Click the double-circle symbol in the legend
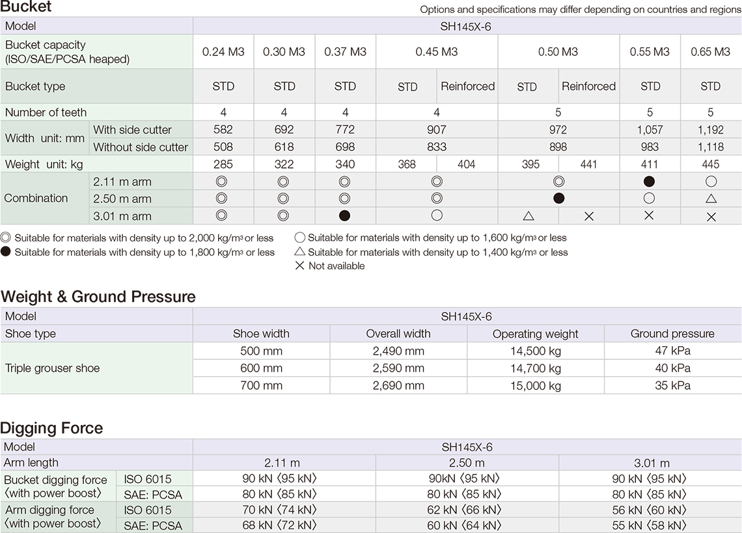This screenshot has width=742, height=533. coord(7,238)
